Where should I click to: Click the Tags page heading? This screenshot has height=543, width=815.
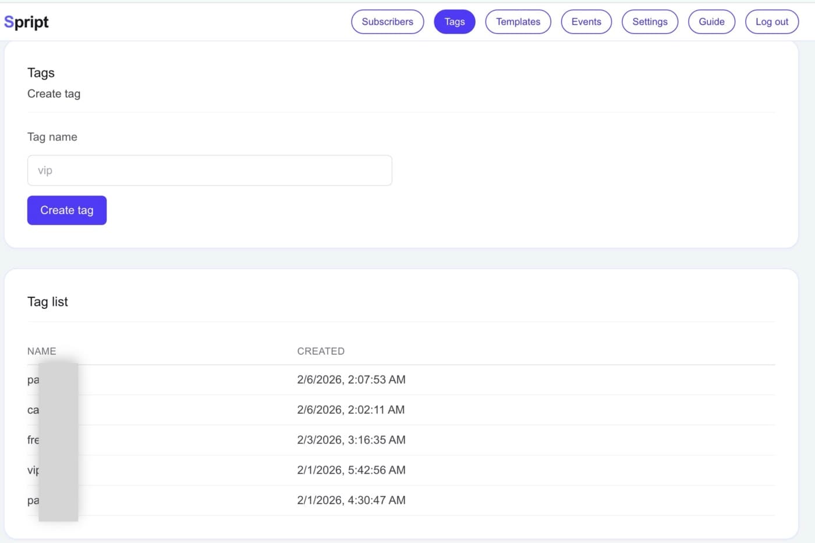41,73
